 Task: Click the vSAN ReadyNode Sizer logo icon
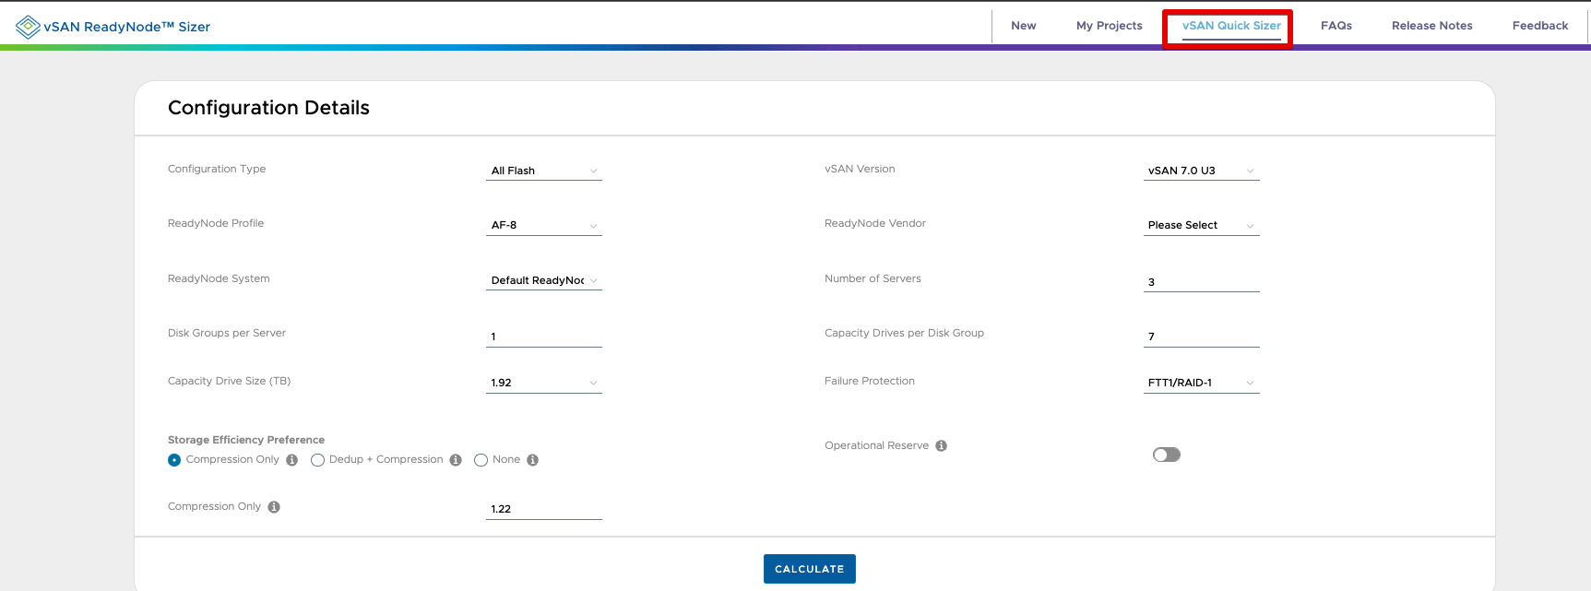pyautogui.click(x=28, y=27)
